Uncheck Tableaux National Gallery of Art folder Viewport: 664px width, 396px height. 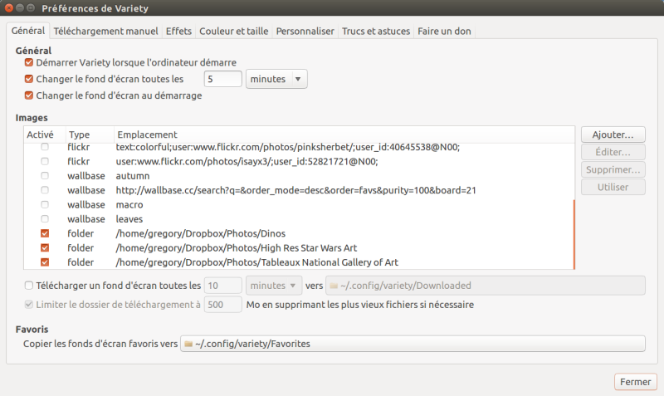45,262
